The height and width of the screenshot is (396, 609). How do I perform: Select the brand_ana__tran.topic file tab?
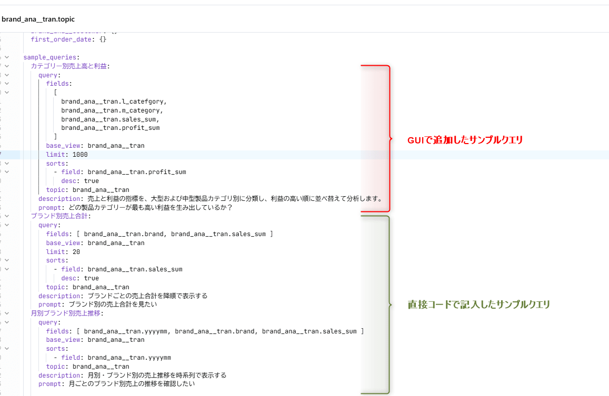pos(38,19)
